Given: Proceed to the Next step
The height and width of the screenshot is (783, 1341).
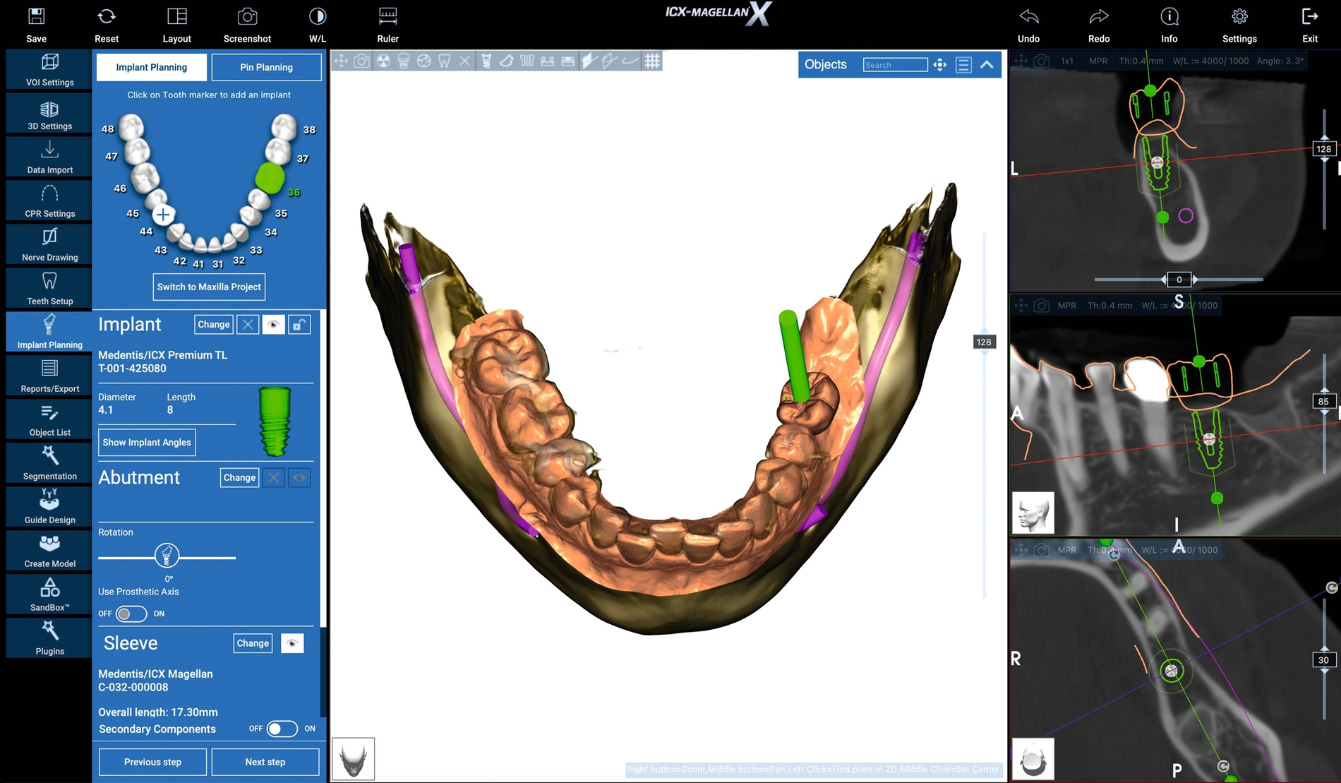Looking at the screenshot, I should (265, 763).
